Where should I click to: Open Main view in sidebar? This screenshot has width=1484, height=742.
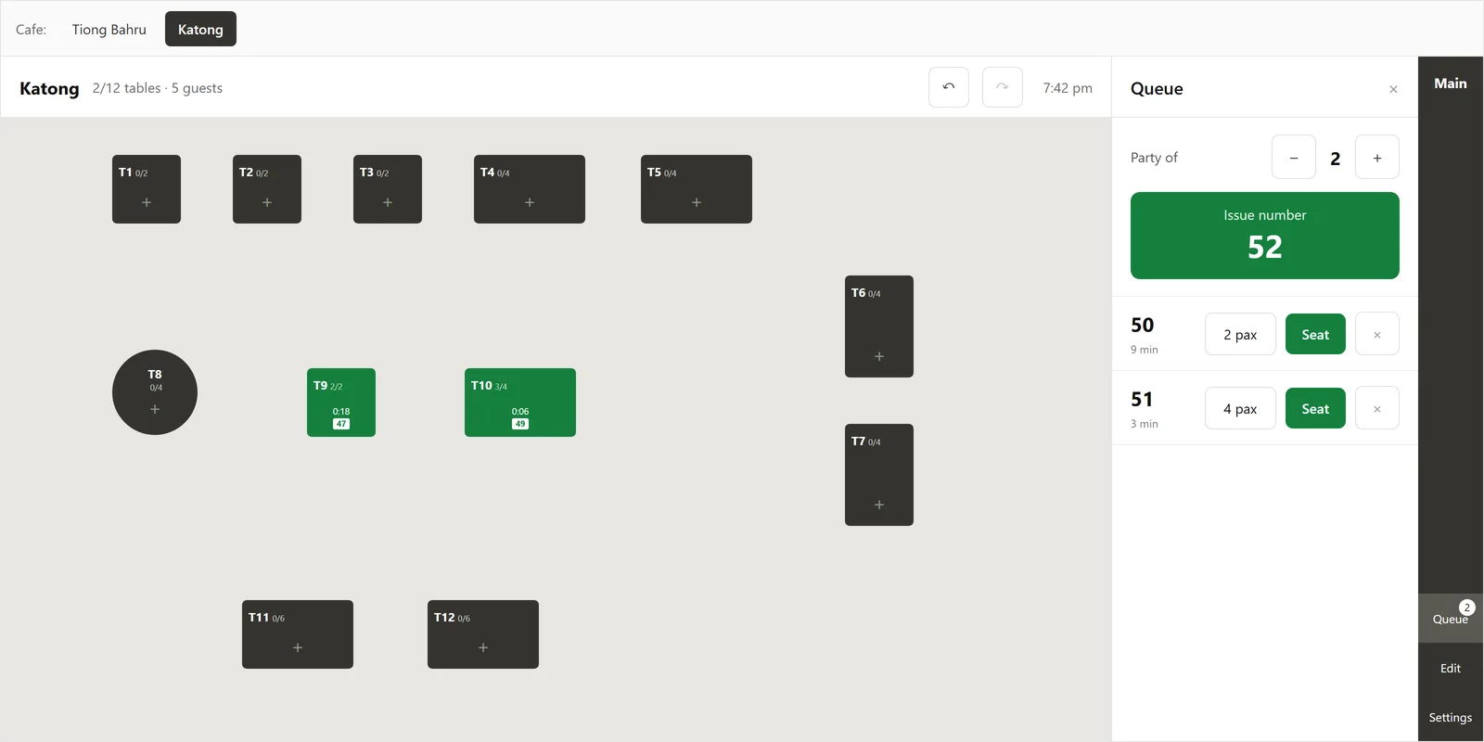pos(1451,83)
